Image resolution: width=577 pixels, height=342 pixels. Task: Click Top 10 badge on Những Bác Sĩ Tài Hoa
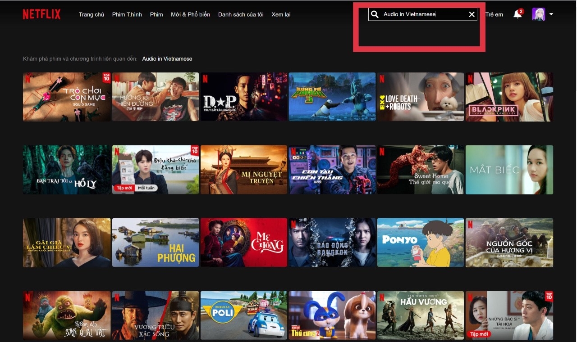tap(549, 296)
